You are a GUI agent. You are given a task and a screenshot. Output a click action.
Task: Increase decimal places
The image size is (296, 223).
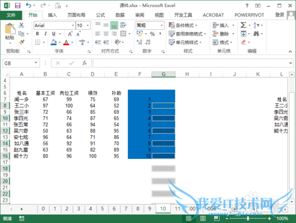(x=140, y=42)
